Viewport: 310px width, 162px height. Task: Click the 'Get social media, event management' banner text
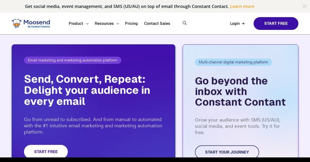click(127, 6)
